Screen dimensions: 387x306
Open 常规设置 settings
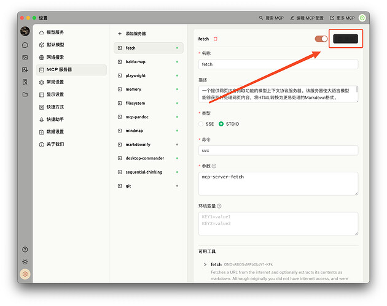pyautogui.click(x=72, y=82)
